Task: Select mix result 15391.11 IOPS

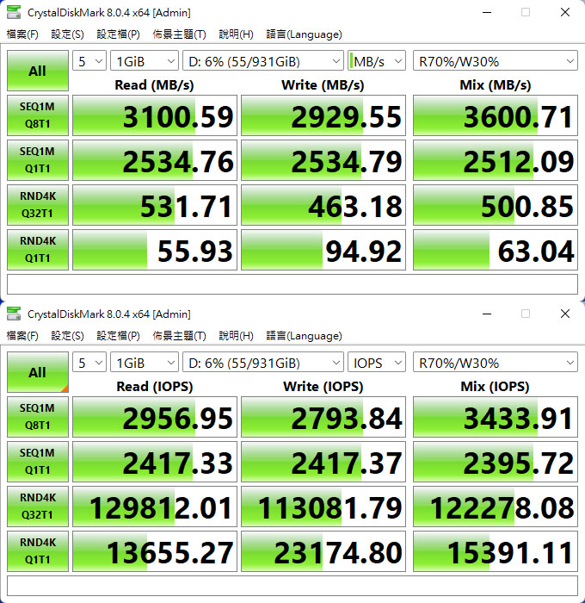Action: coord(496,551)
